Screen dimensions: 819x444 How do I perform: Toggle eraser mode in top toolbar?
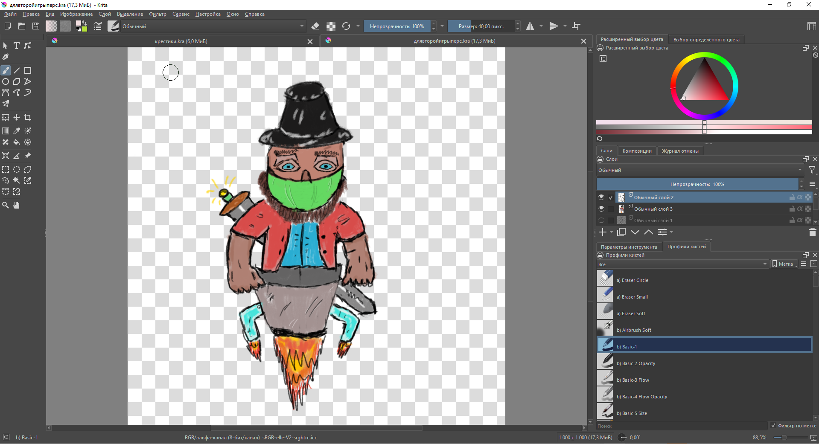point(315,26)
